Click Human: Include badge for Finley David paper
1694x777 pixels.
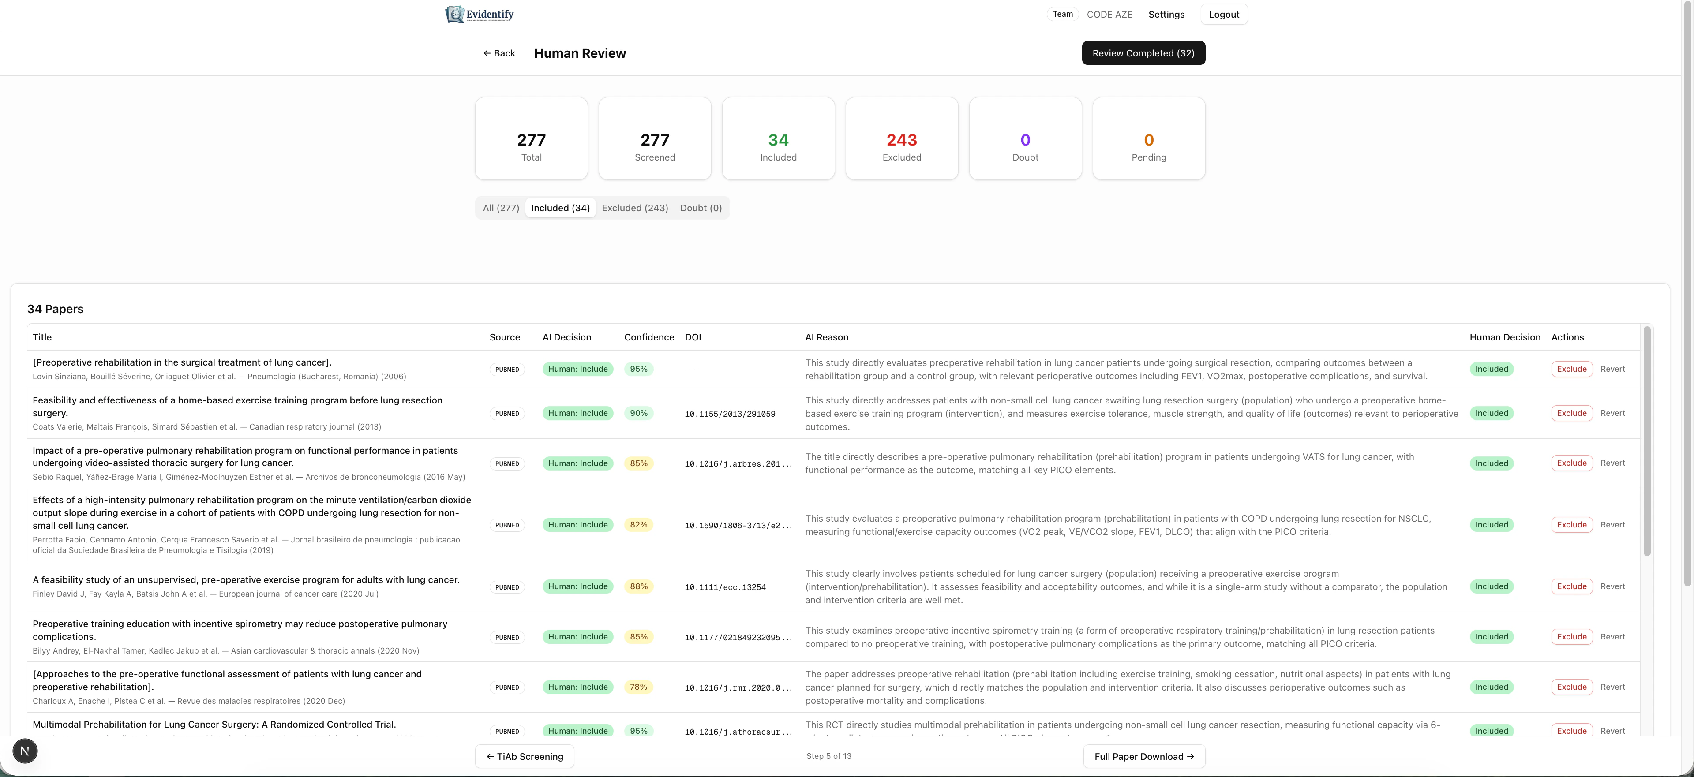point(577,586)
